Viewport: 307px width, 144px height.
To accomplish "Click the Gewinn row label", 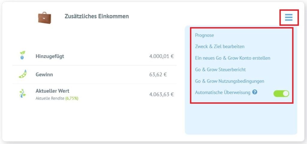I will [44, 75].
